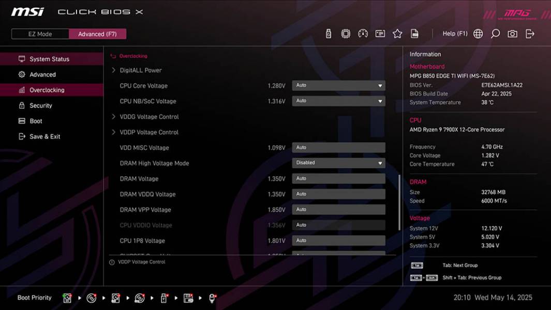Select the USB key boot priority icon
The image size is (551, 310).
pyautogui.click(x=164, y=298)
